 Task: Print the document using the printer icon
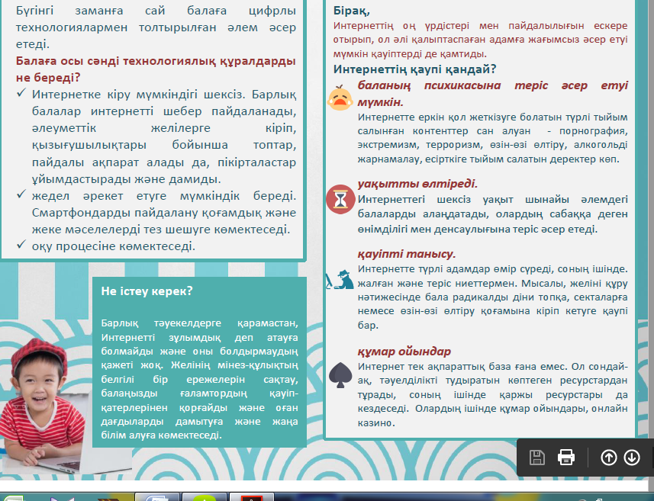[566, 458]
